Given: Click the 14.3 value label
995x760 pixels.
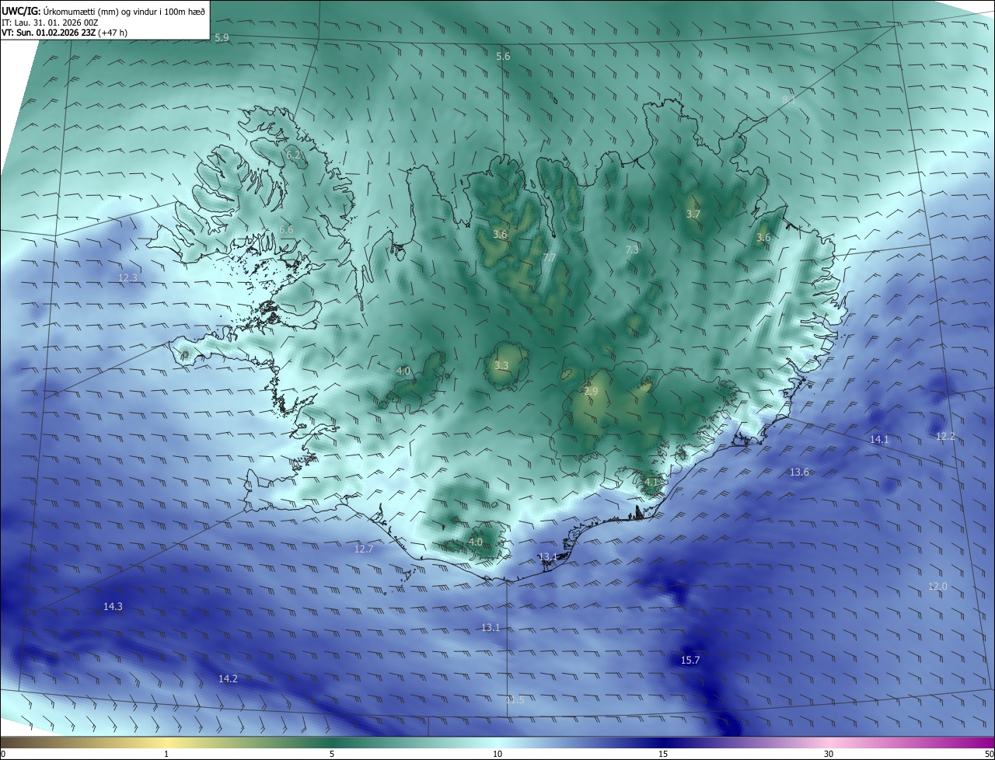Looking at the screenshot, I should [x=113, y=606].
